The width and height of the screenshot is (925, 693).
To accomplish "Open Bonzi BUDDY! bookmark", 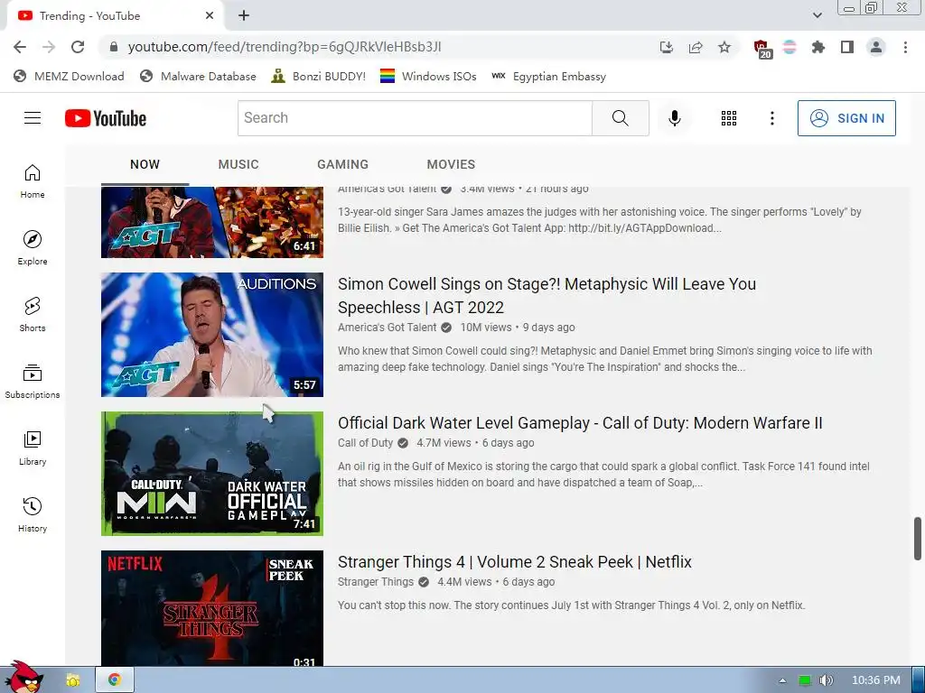I will (x=319, y=77).
